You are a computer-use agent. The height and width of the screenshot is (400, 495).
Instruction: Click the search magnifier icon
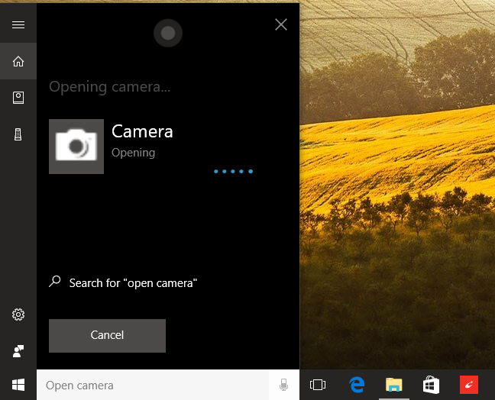[x=55, y=282]
